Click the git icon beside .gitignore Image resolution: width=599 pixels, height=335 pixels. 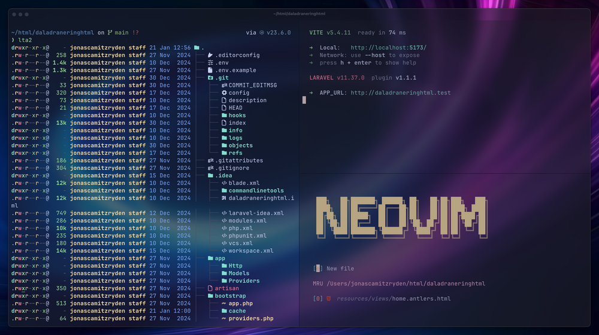point(210,168)
